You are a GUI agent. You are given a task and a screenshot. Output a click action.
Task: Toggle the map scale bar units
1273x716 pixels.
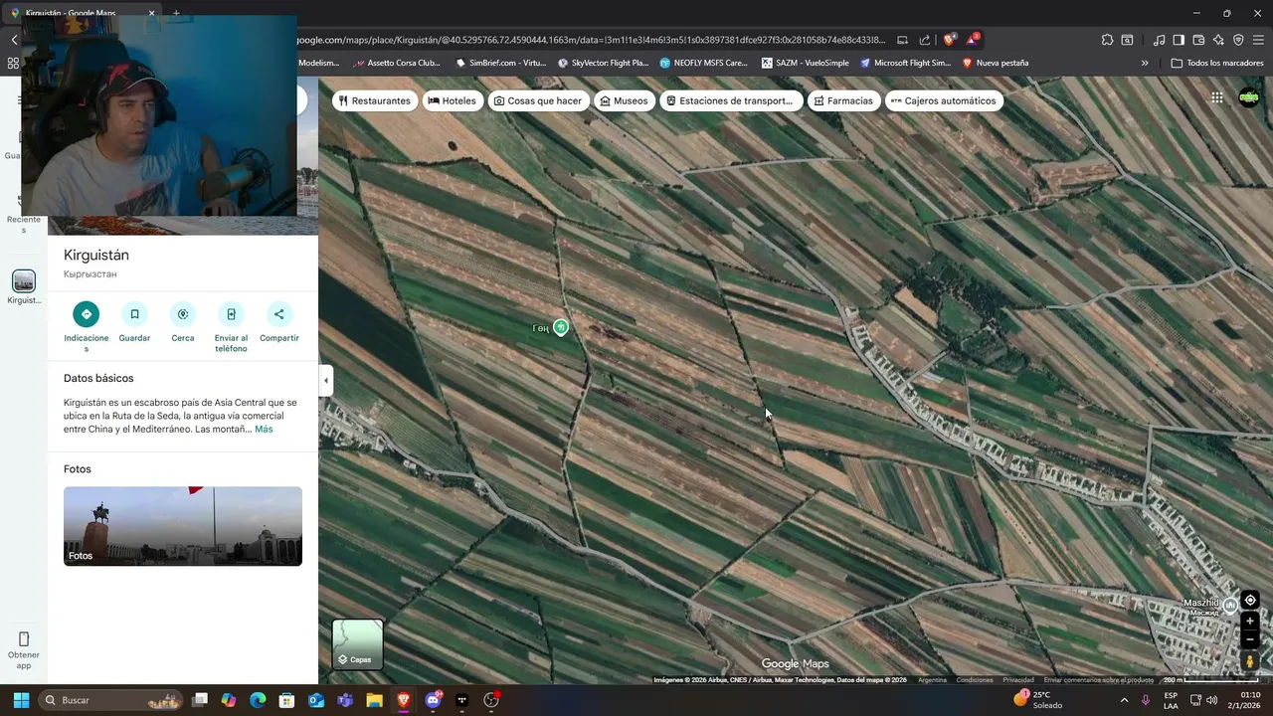pyautogui.click(x=1211, y=680)
